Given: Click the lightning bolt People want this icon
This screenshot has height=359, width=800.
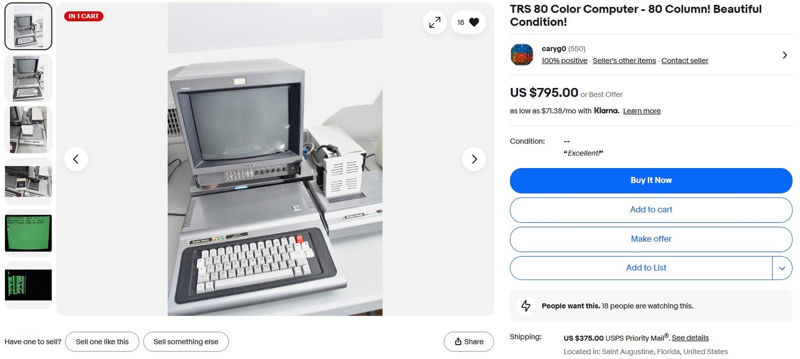Looking at the screenshot, I should [x=526, y=305].
